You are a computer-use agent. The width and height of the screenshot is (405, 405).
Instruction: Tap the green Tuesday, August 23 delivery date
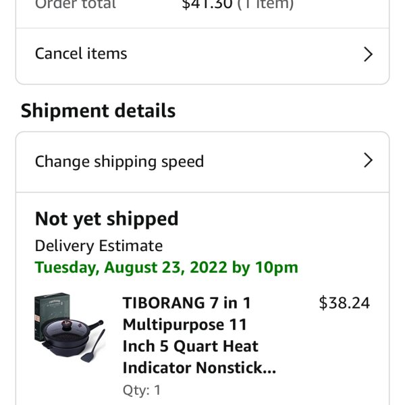tap(166, 267)
